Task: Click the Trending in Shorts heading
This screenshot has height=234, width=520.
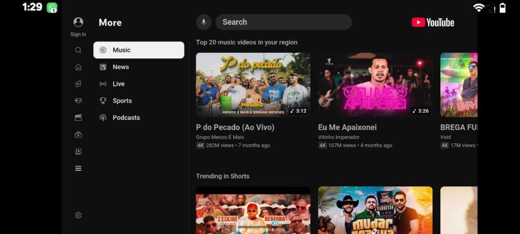Action: 222,176
